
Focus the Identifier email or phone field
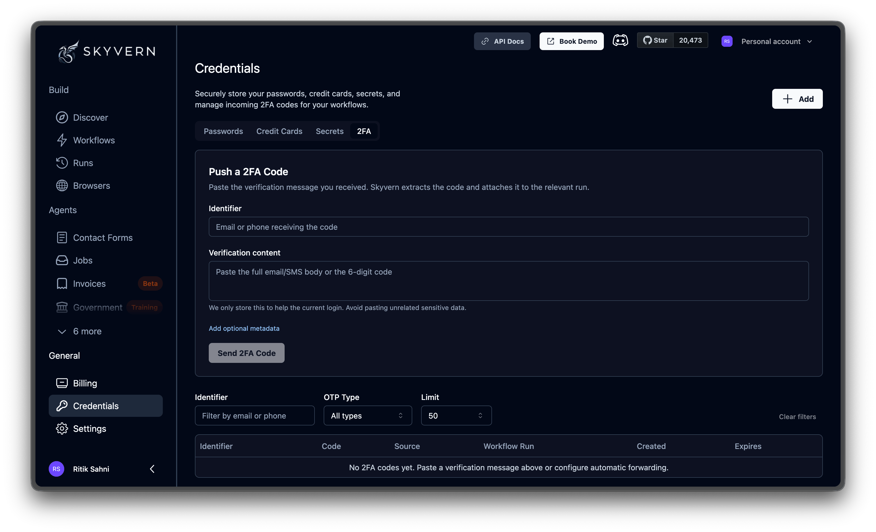pos(508,227)
